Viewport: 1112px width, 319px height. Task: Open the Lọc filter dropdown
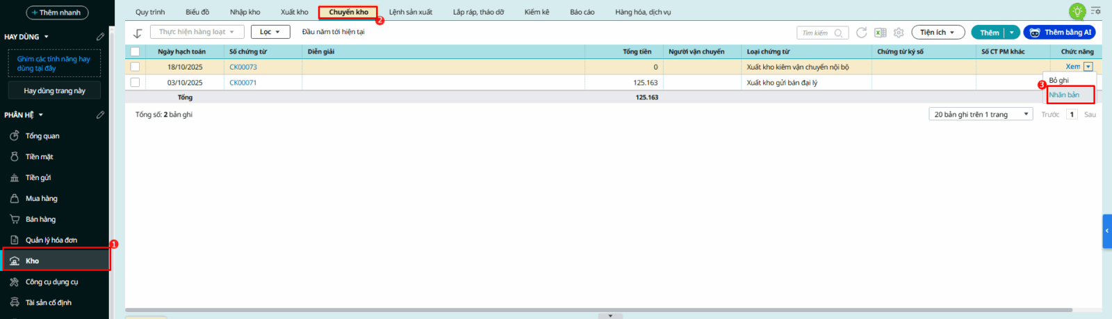(x=270, y=32)
